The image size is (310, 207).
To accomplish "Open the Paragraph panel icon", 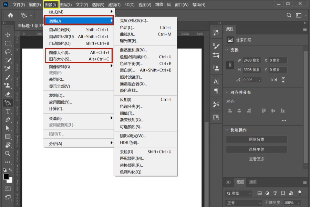I will pyautogui.click(x=216, y=91).
